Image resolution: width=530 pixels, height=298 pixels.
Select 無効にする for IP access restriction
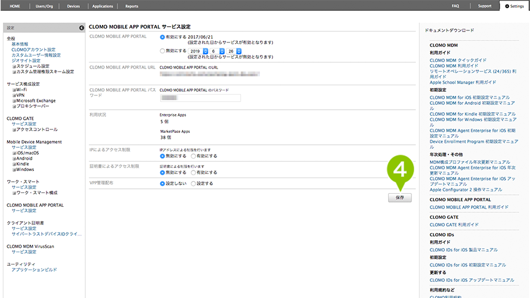pos(162,156)
